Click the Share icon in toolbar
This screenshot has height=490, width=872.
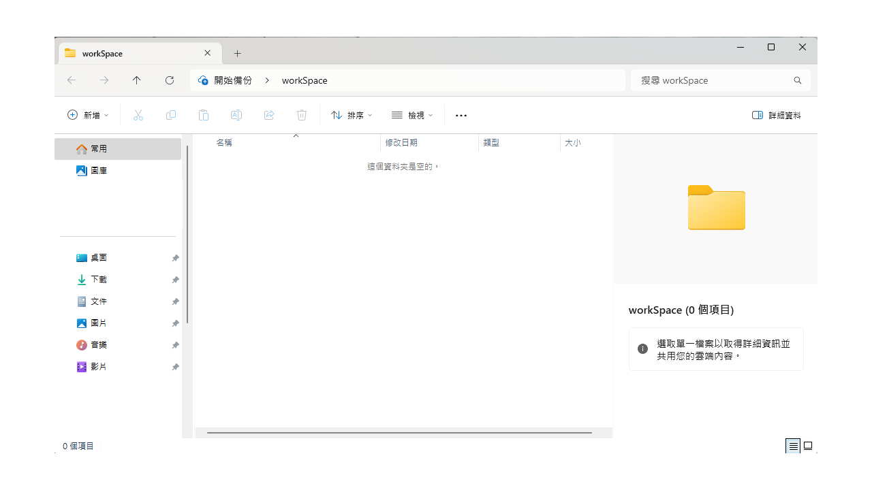click(x=269, y=116)
